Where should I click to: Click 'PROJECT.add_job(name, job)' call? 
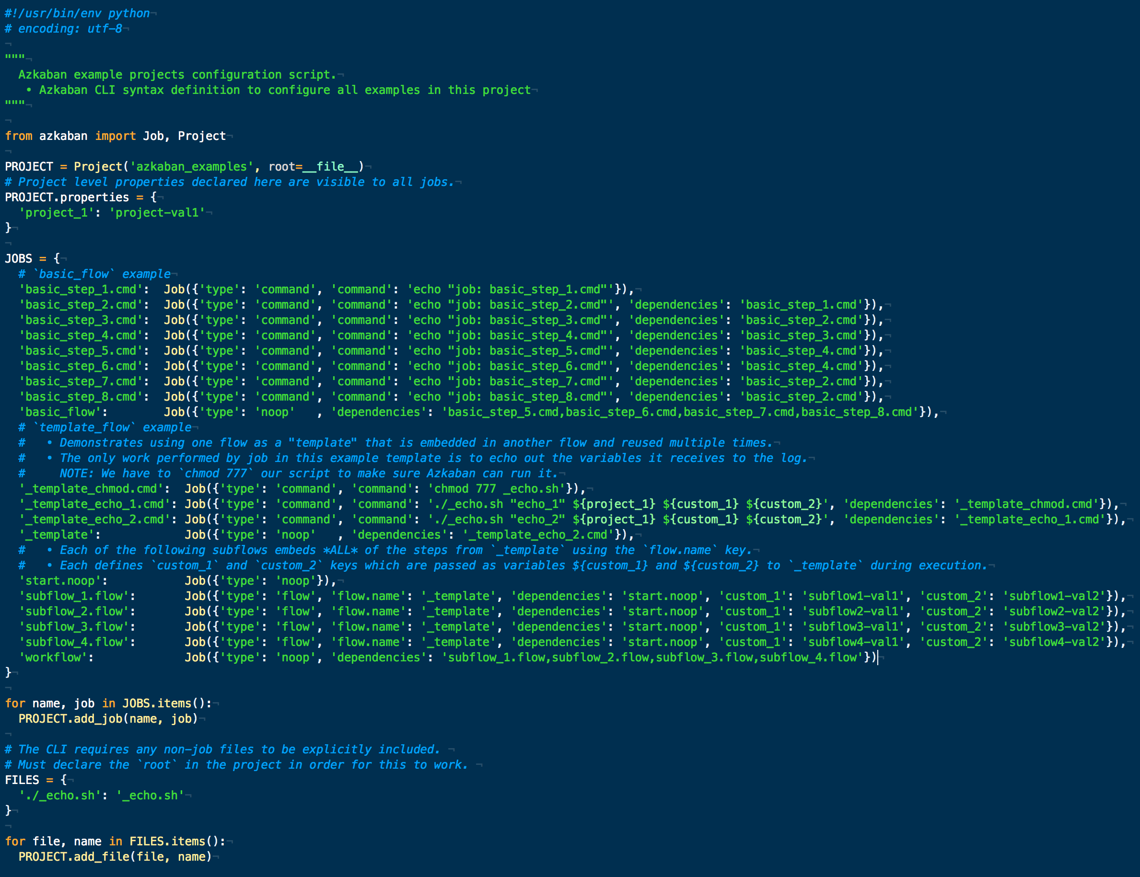108,719
